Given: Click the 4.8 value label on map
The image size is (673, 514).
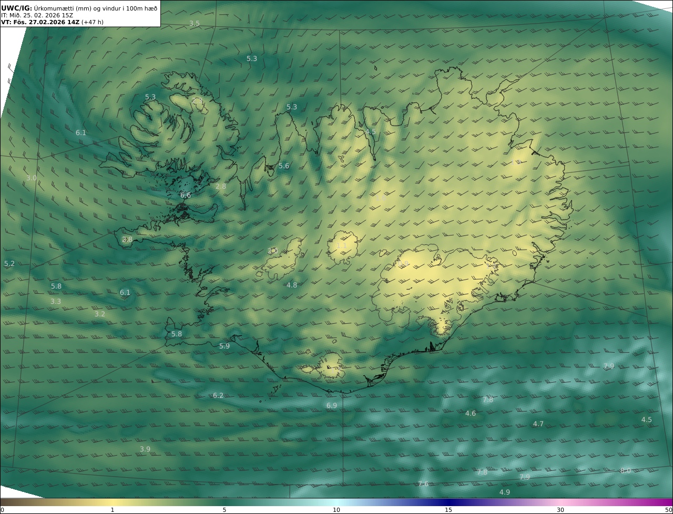Looking at the screenshot, I should click(x=292, y=285).
